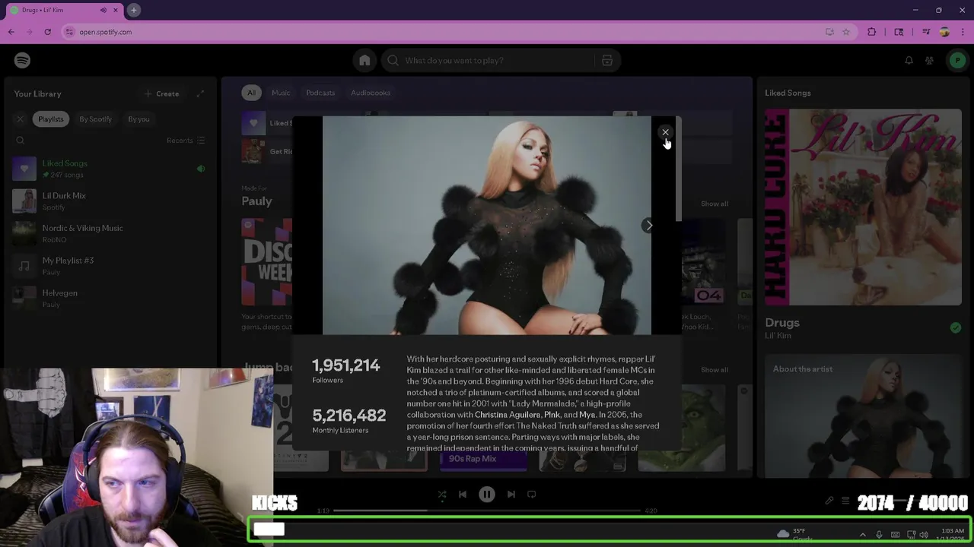Bookmark this page with star icon
Image resolution: width=974 pixels, height=547 pixels.
tap(846, 32)
